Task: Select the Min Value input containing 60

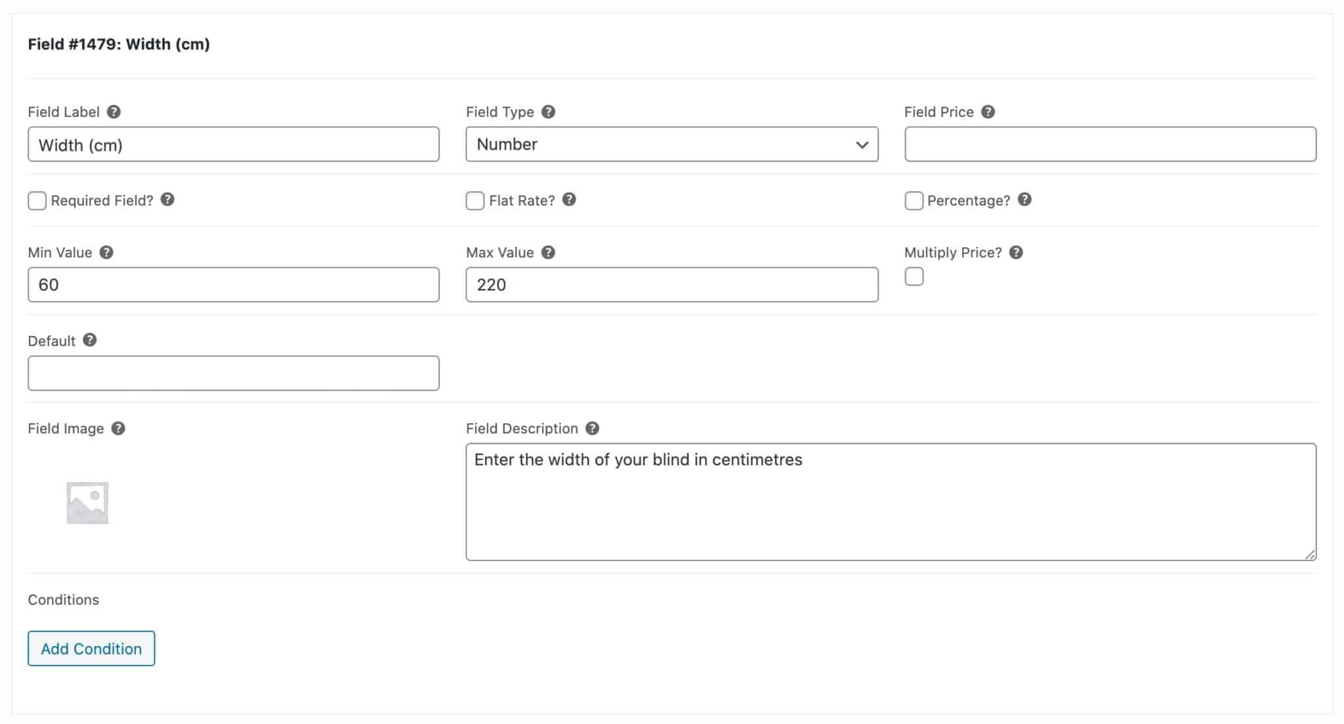Action: (233, 284)
